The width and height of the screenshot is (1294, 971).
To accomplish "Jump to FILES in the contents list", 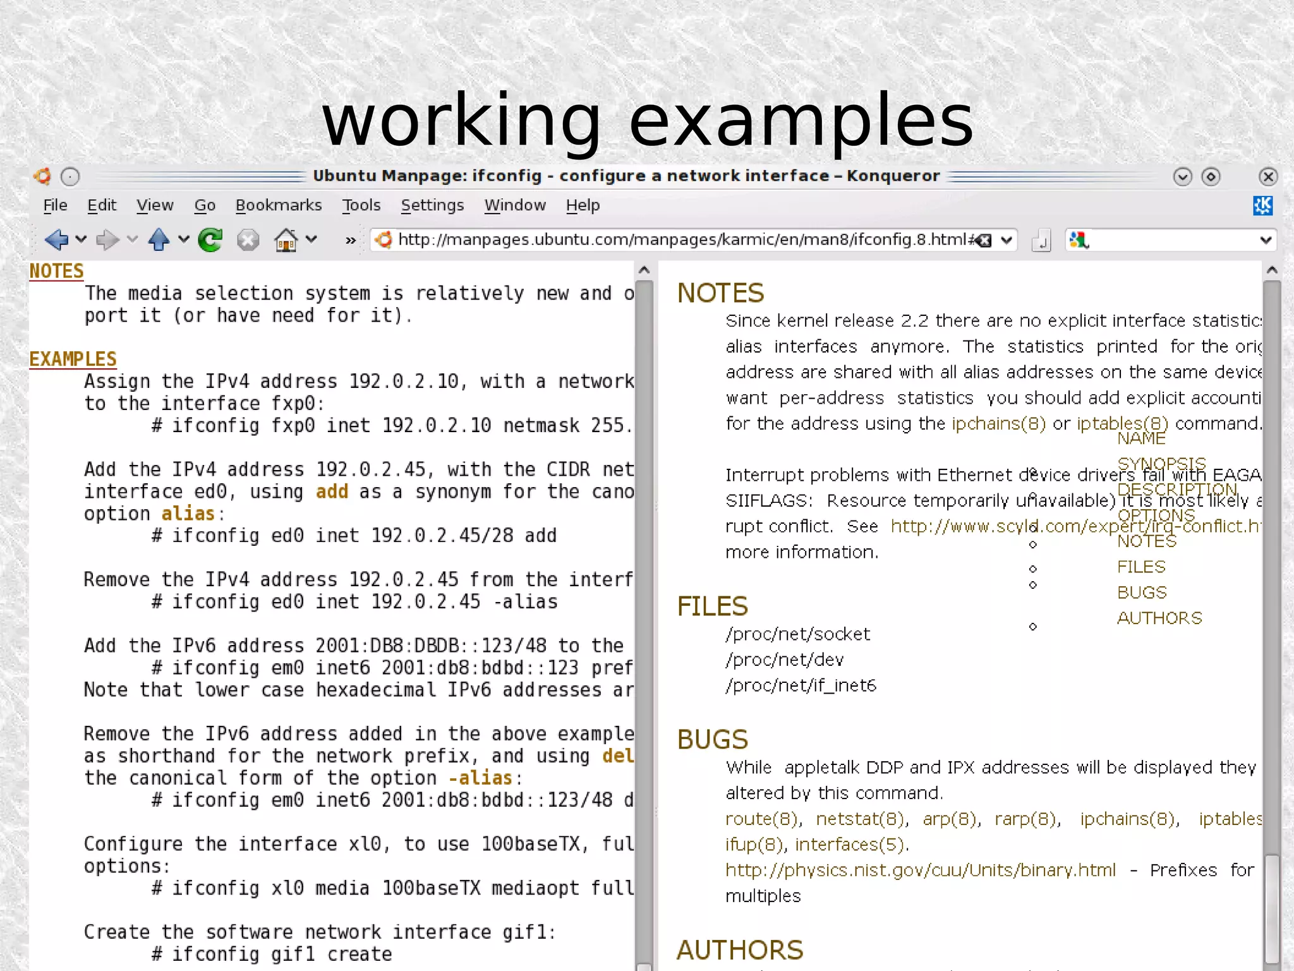I will [x=1141, y=567].
